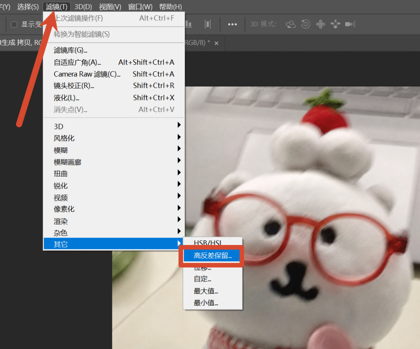Click the distribute spacing icon in options bar

point(208,24)
